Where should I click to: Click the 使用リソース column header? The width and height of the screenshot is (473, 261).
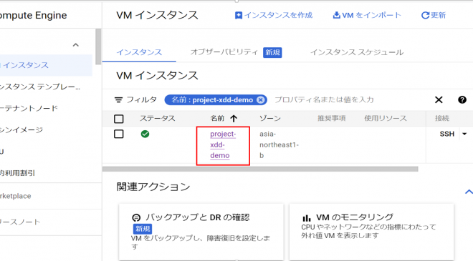click(x=386, y=118)
